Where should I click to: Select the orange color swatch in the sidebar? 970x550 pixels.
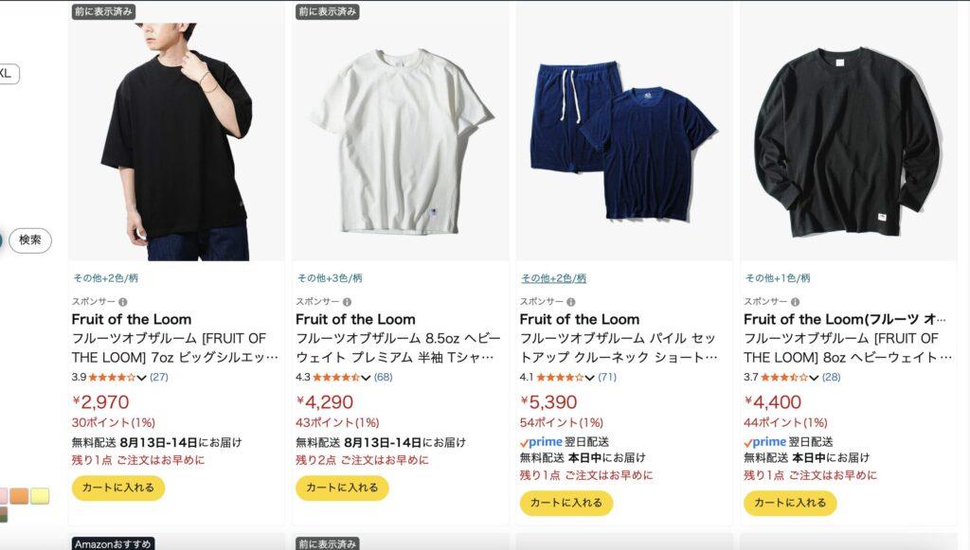click(19, 496)
